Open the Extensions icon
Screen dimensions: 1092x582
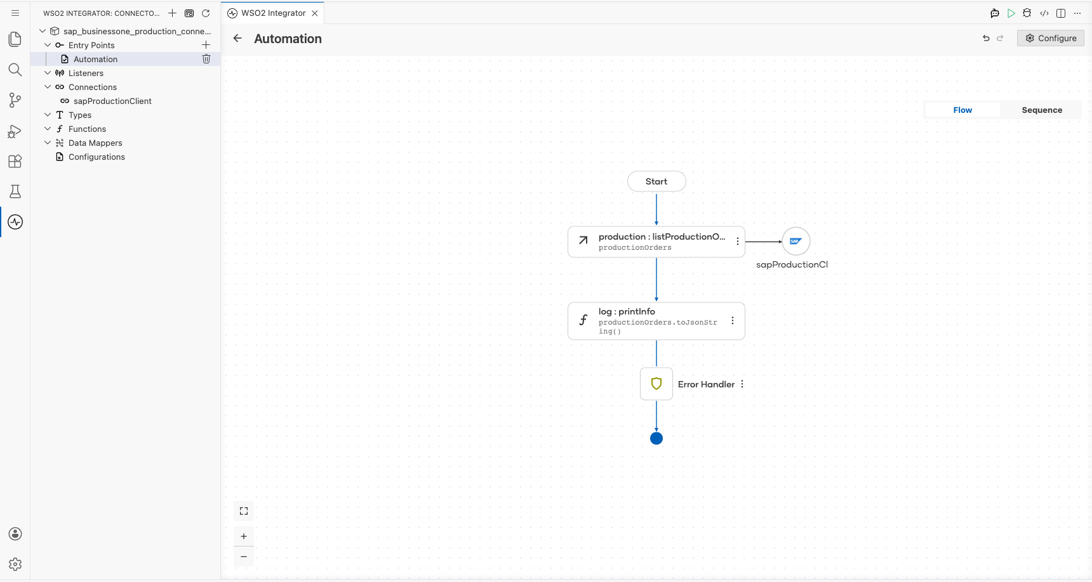tap(15, 161)
